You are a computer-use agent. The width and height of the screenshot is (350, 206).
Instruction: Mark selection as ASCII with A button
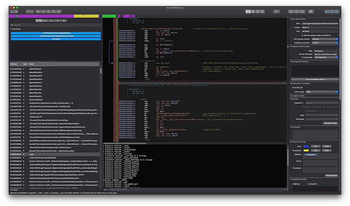[43, 12]
